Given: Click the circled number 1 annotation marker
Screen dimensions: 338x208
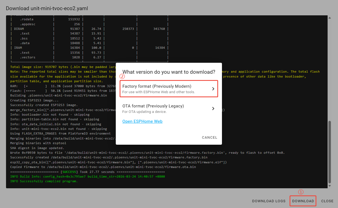Looking at the screenshot, I should (301, 192).
